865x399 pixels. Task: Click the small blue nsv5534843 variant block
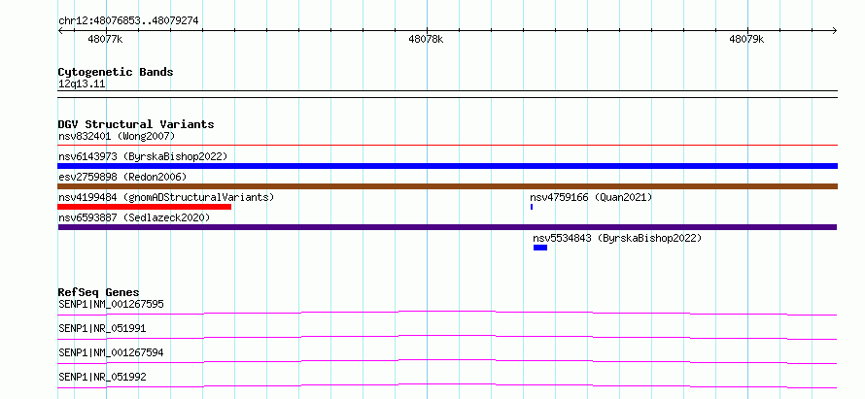coord(540,248)
